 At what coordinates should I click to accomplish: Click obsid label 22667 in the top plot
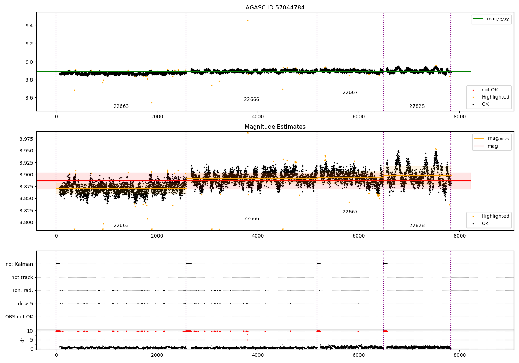350,93
